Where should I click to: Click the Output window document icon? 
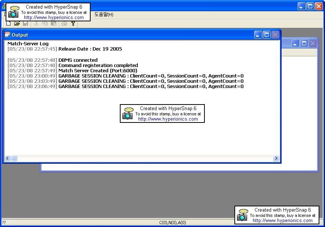pyautogui.click(x=7, y=35)
